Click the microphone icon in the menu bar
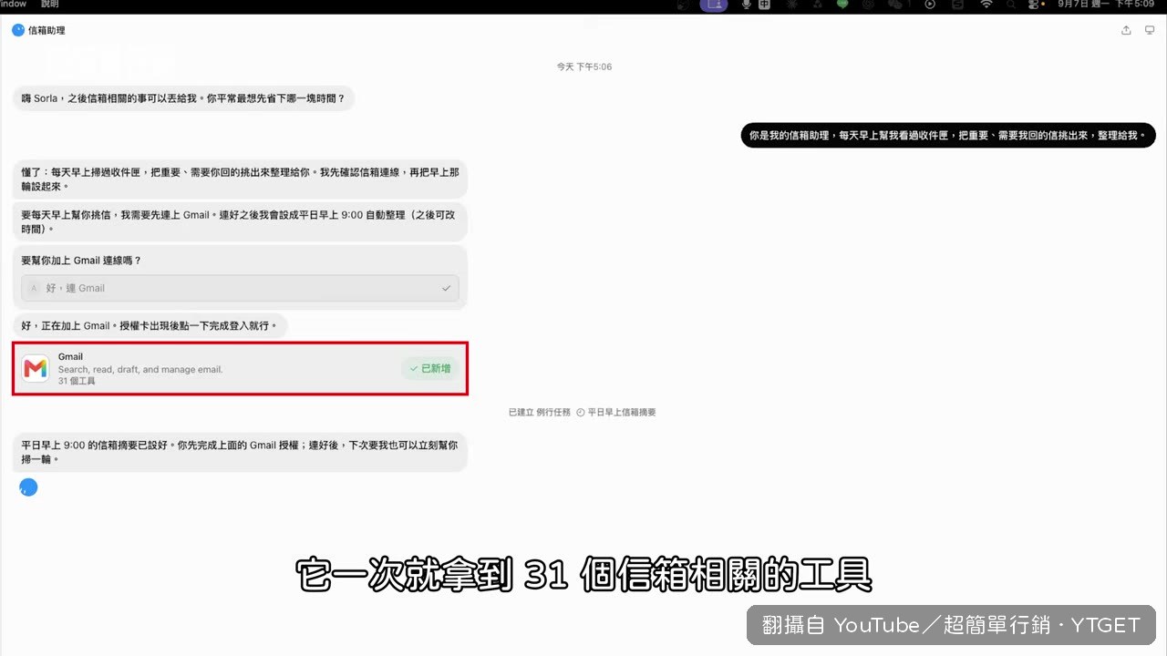This screenshot has width=1167, height=656. pyautogui.click(x=746, y=5)
